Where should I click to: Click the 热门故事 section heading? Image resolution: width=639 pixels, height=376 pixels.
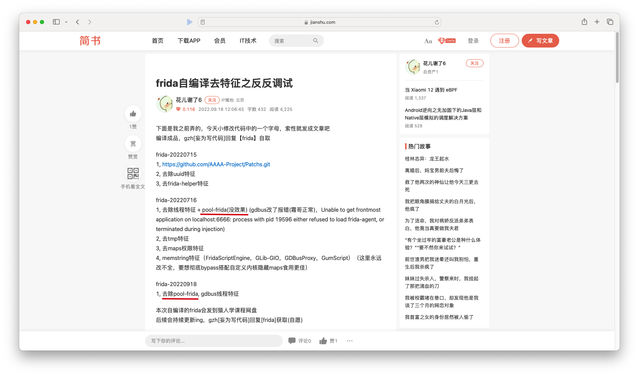pyautogui.click(x=419, y=146)
